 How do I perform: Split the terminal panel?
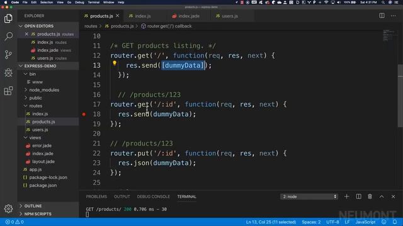tap(358, 196)
